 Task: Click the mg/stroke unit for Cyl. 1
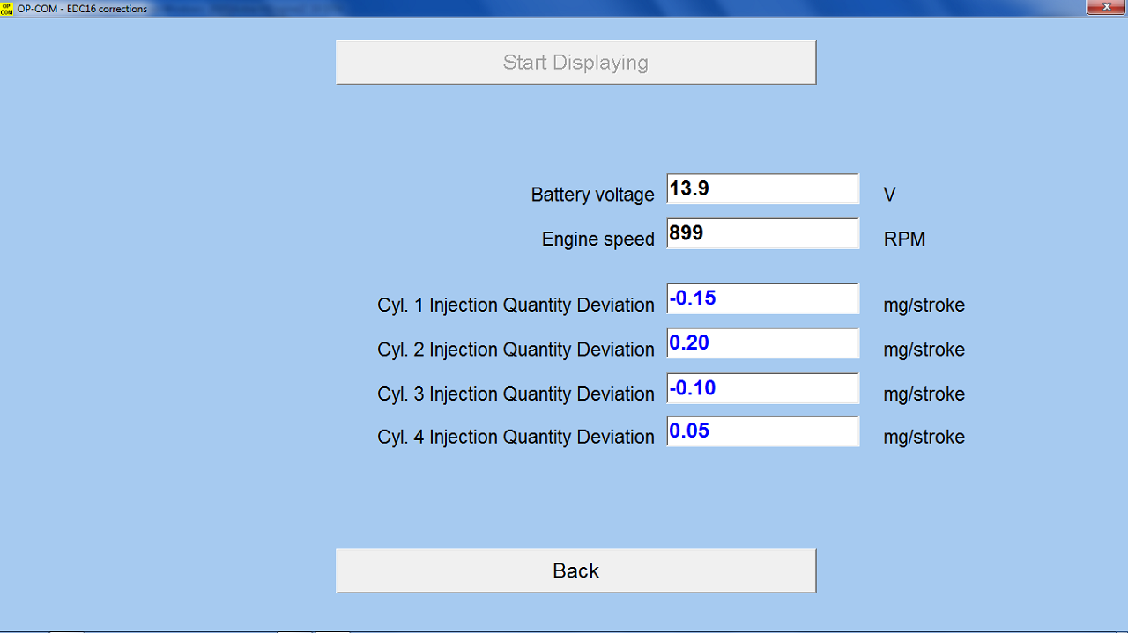924,305
